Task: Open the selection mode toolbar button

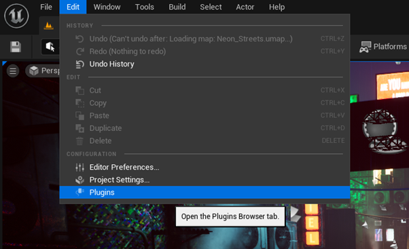Action: tap(50, 47)
